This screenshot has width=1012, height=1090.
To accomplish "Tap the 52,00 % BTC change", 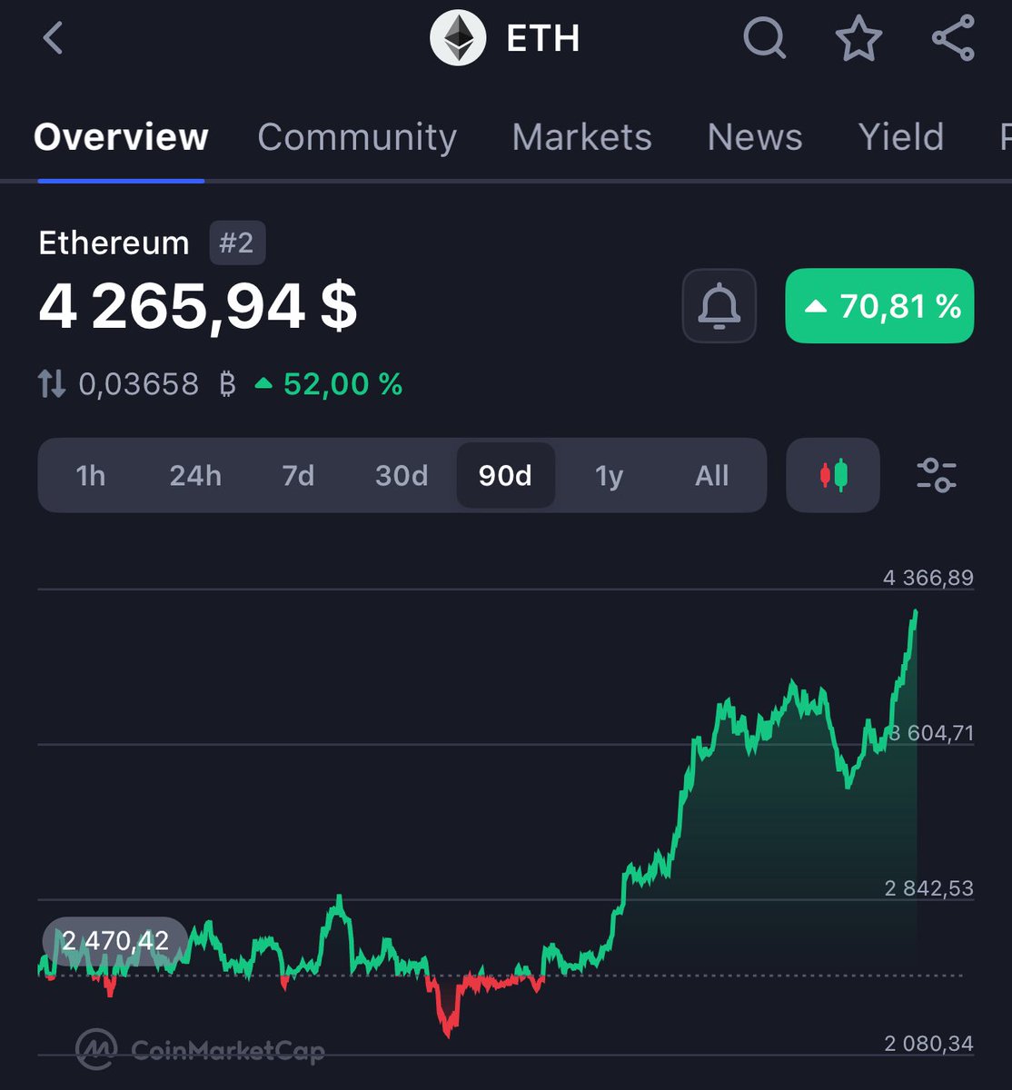I will [x=329, y=384].
